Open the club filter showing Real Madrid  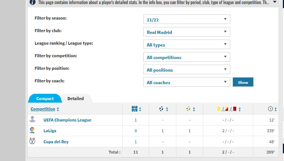click(x=187, y=32)
